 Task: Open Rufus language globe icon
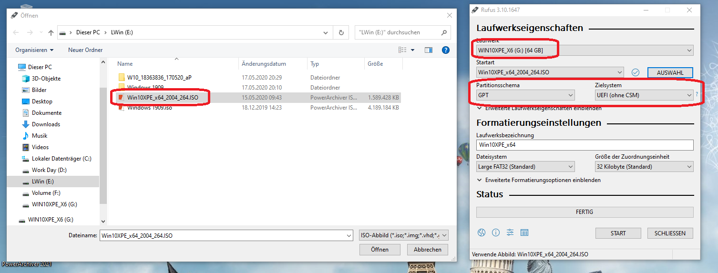(x=482, y=233)
